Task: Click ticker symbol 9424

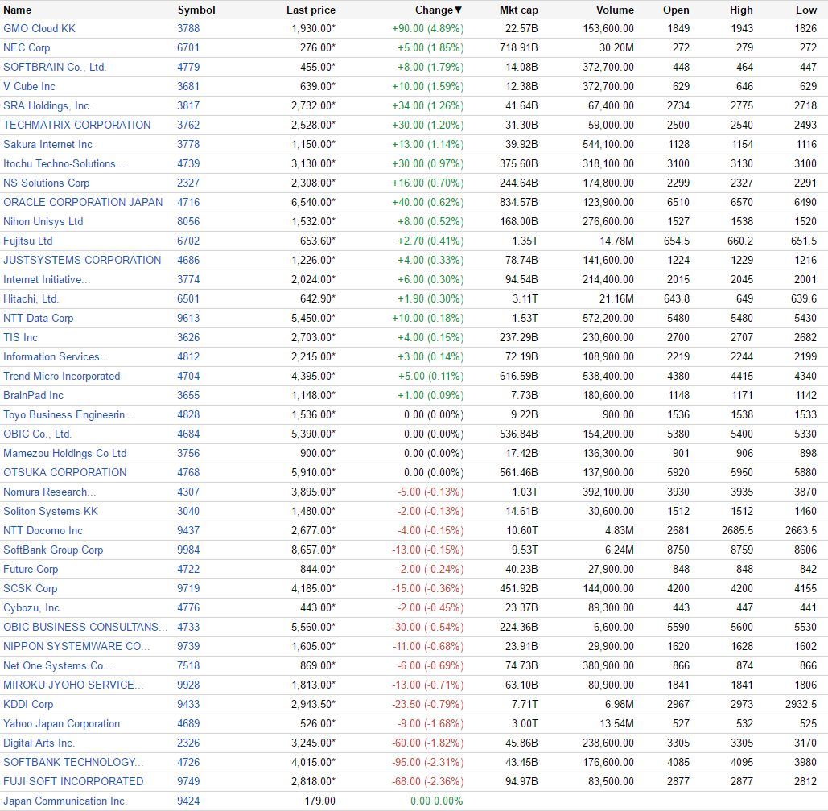Action: [188, 801]
